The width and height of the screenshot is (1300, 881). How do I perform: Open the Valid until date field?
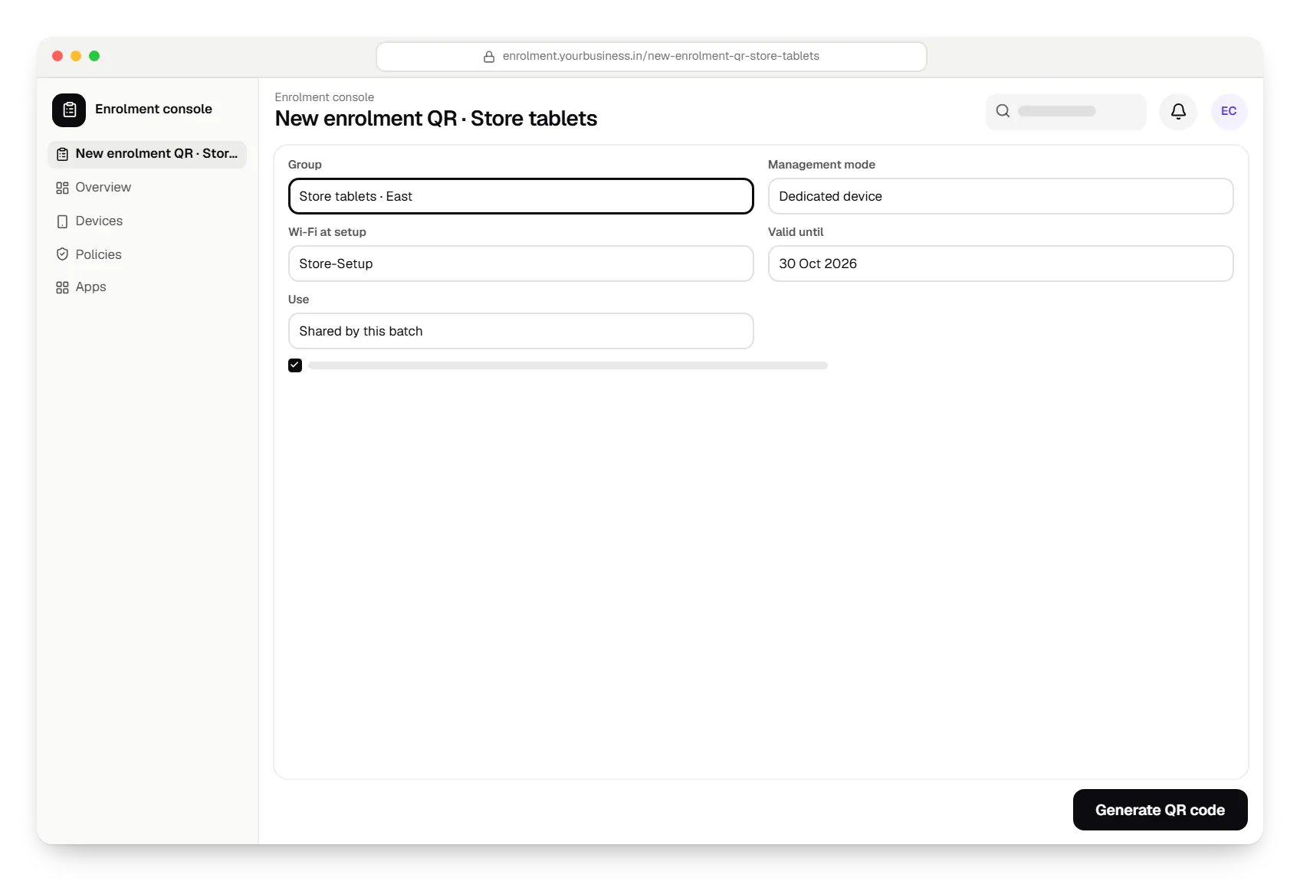1001,264
